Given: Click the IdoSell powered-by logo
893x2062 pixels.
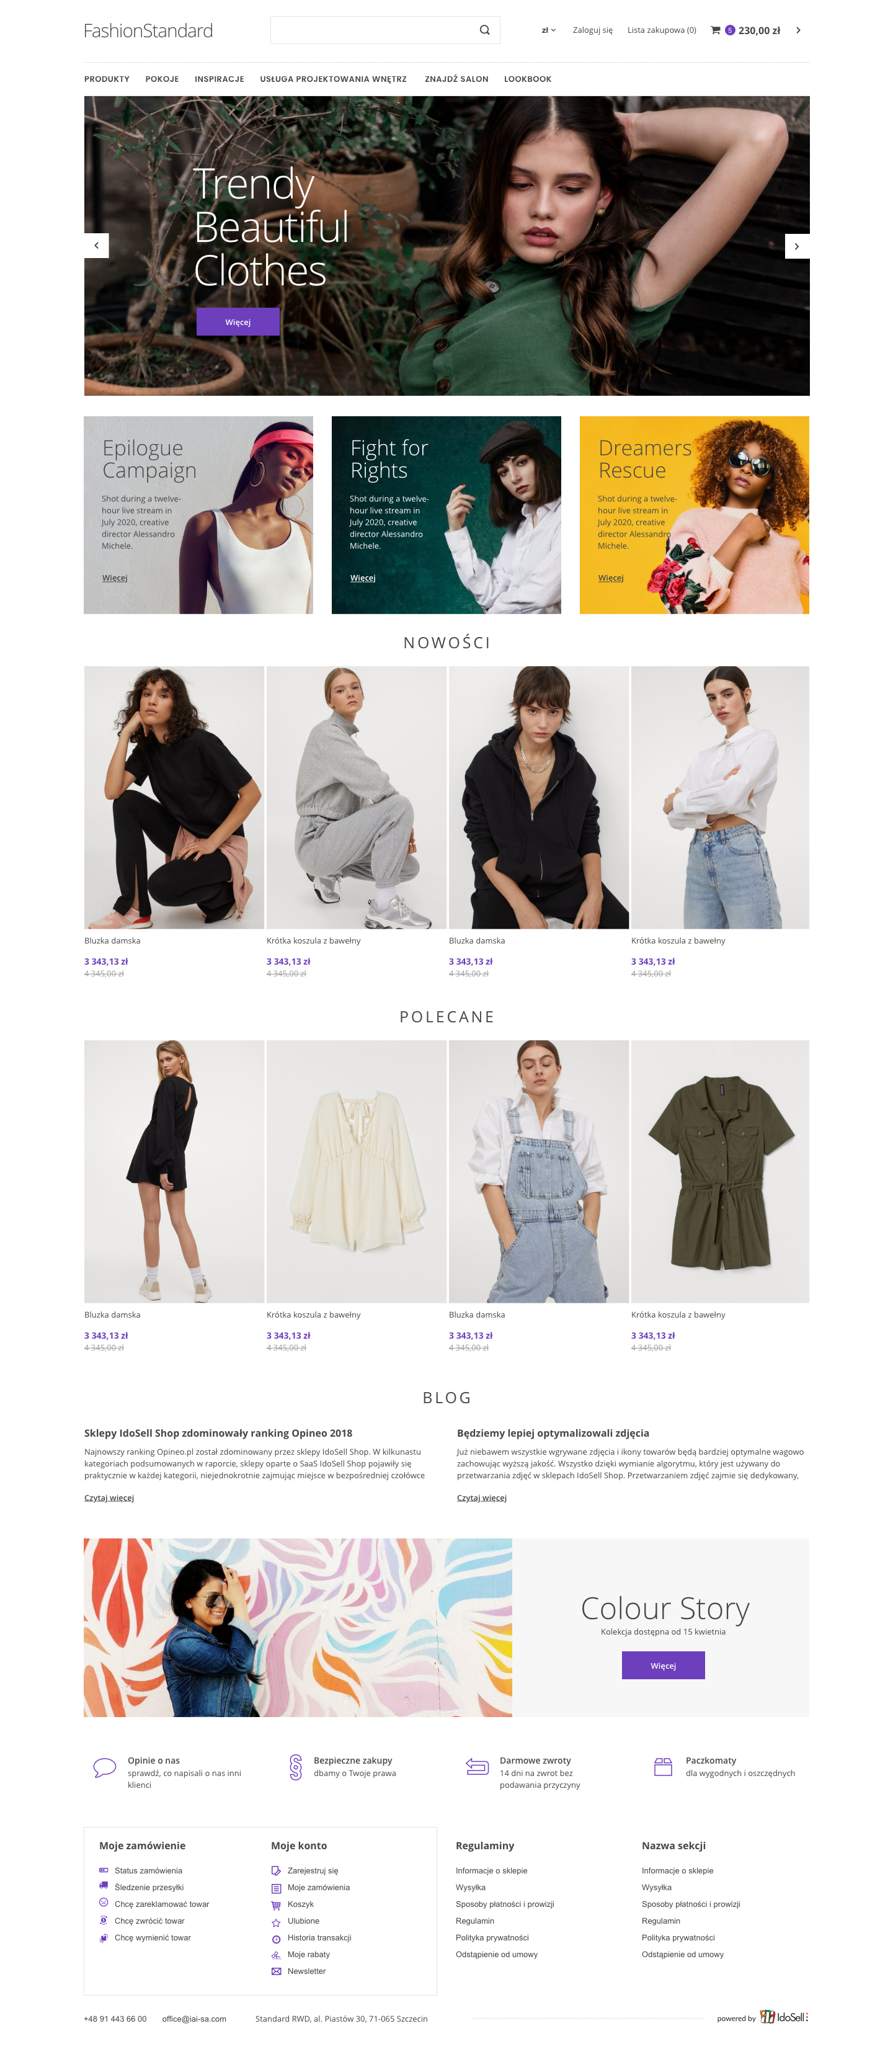Looking at the screenshot, I should pos(783,2016).
